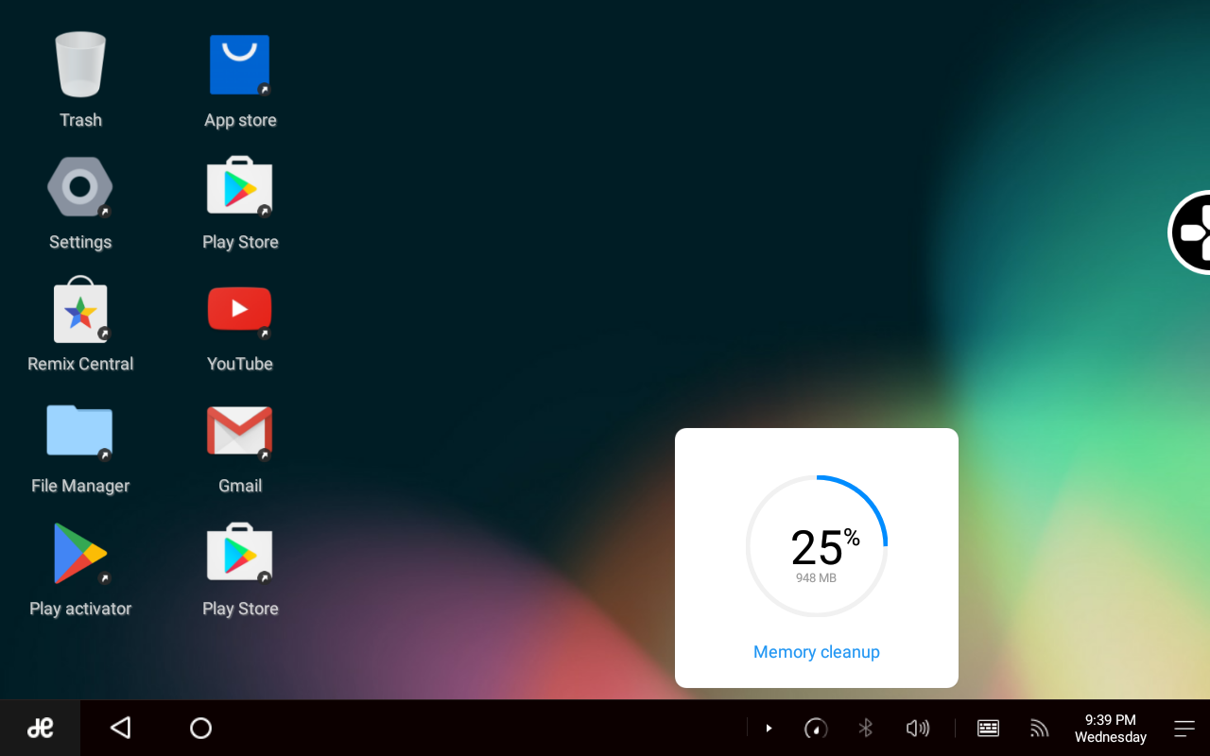Launch the Gmail app
This screenshot has height=756, width=1210.
click(239, 432)
